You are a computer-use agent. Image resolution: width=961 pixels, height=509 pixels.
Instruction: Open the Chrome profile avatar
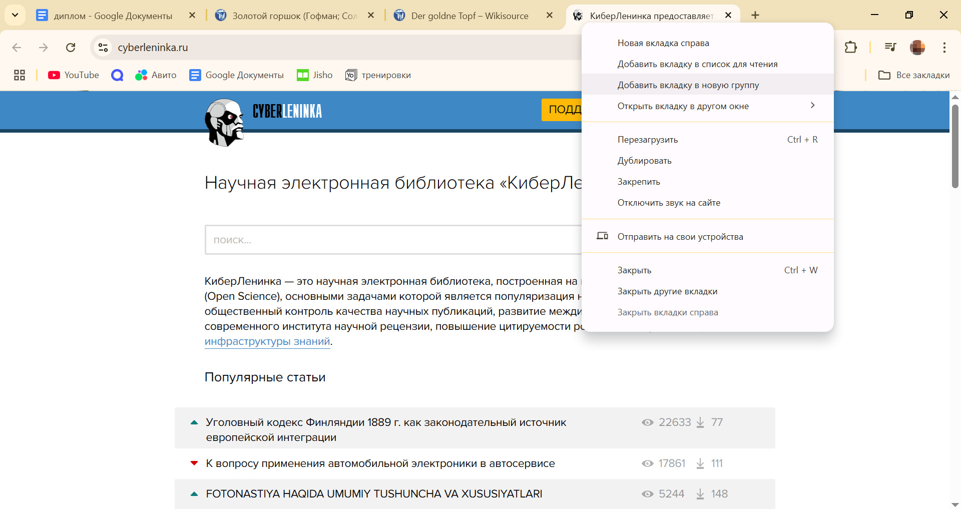click(x=917, y=48)
